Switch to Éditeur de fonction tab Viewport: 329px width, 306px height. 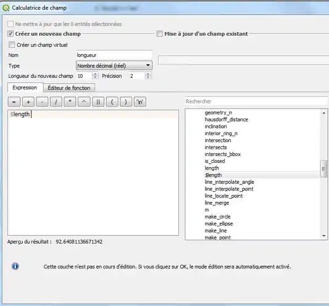coord(69,88)
